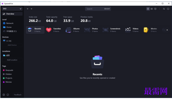Image resolution: width=172 pixels, height=99 pixels.
Task: Select the Favorites category
Action: [53, 30]
